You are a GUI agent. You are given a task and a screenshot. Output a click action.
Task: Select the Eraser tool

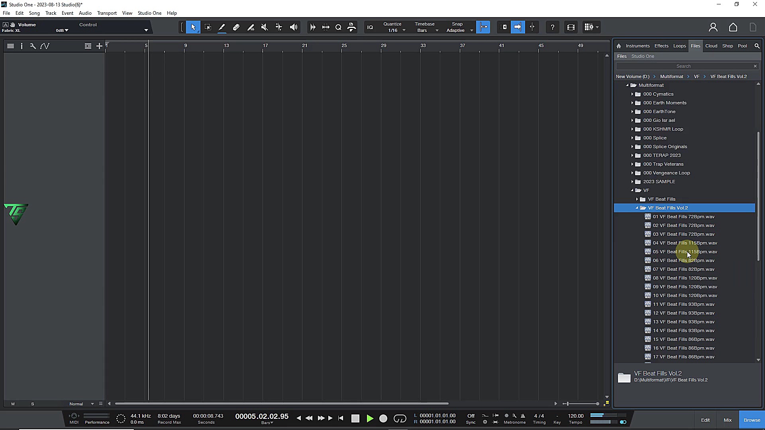(x=236, y=27)
